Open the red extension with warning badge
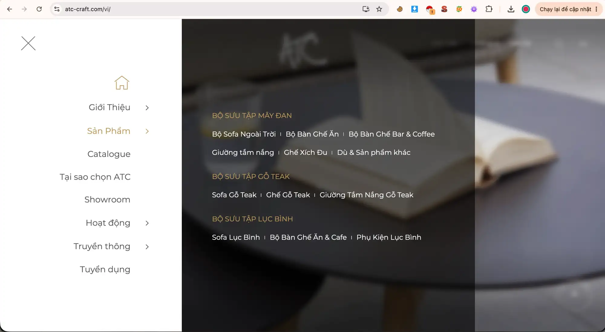The image size is (605, 332). (x=430, y=10)
